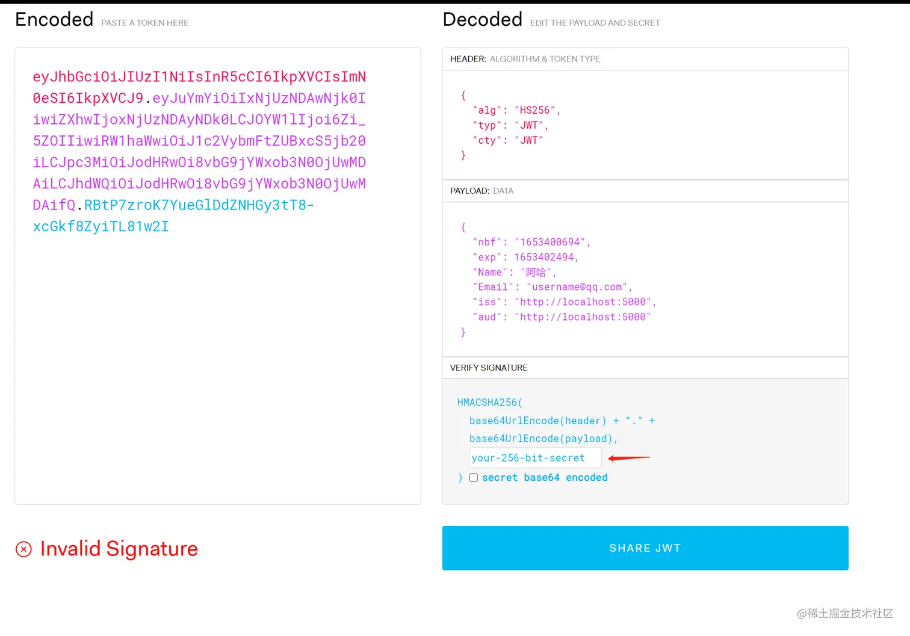Click the "iss" http://localhost:5000 line
The image size is (910, 636).
tap(564, 302)
